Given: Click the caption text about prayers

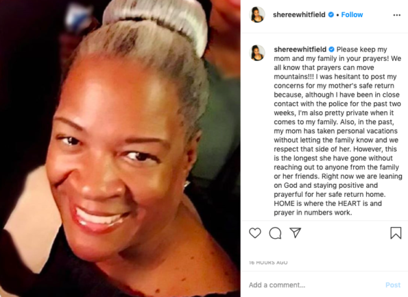Looking at the screenshot, I should tap(338, 131).
